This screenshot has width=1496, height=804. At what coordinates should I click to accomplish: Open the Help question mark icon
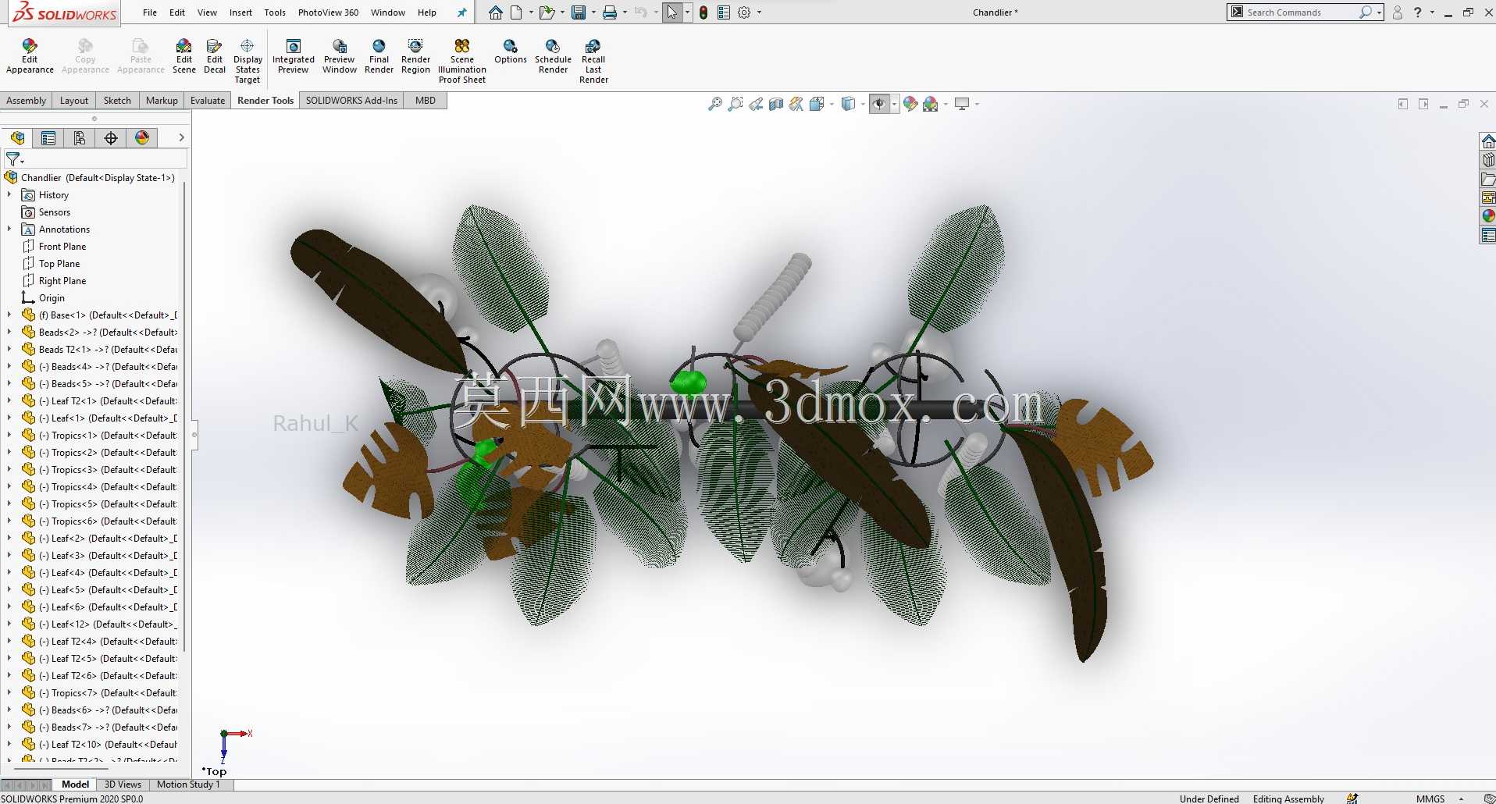pyautogui.click(x=1417, y=12)
